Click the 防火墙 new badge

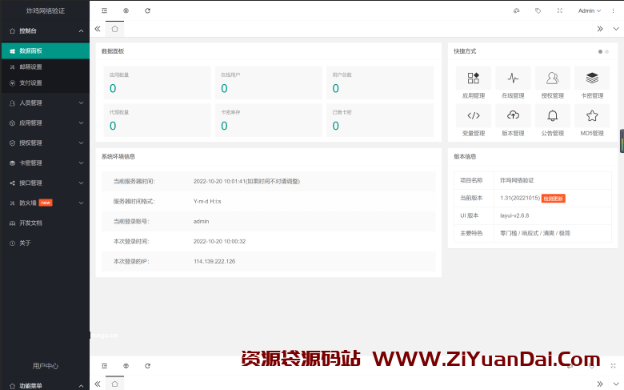click(x=46, y=203)
